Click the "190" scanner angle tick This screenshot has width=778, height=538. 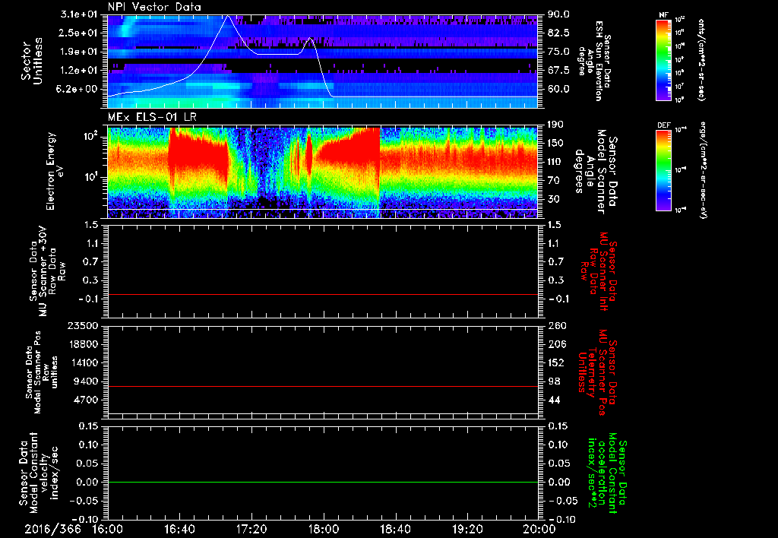pos(555,125)
